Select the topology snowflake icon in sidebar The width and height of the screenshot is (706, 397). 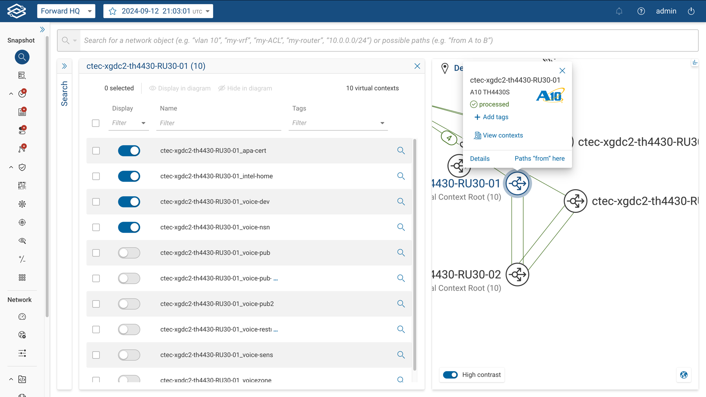22,204
